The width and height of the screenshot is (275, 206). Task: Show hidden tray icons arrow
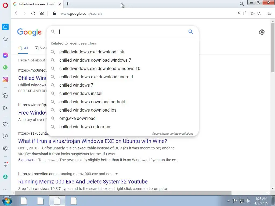pyautogui.click(x=228, y=201)
